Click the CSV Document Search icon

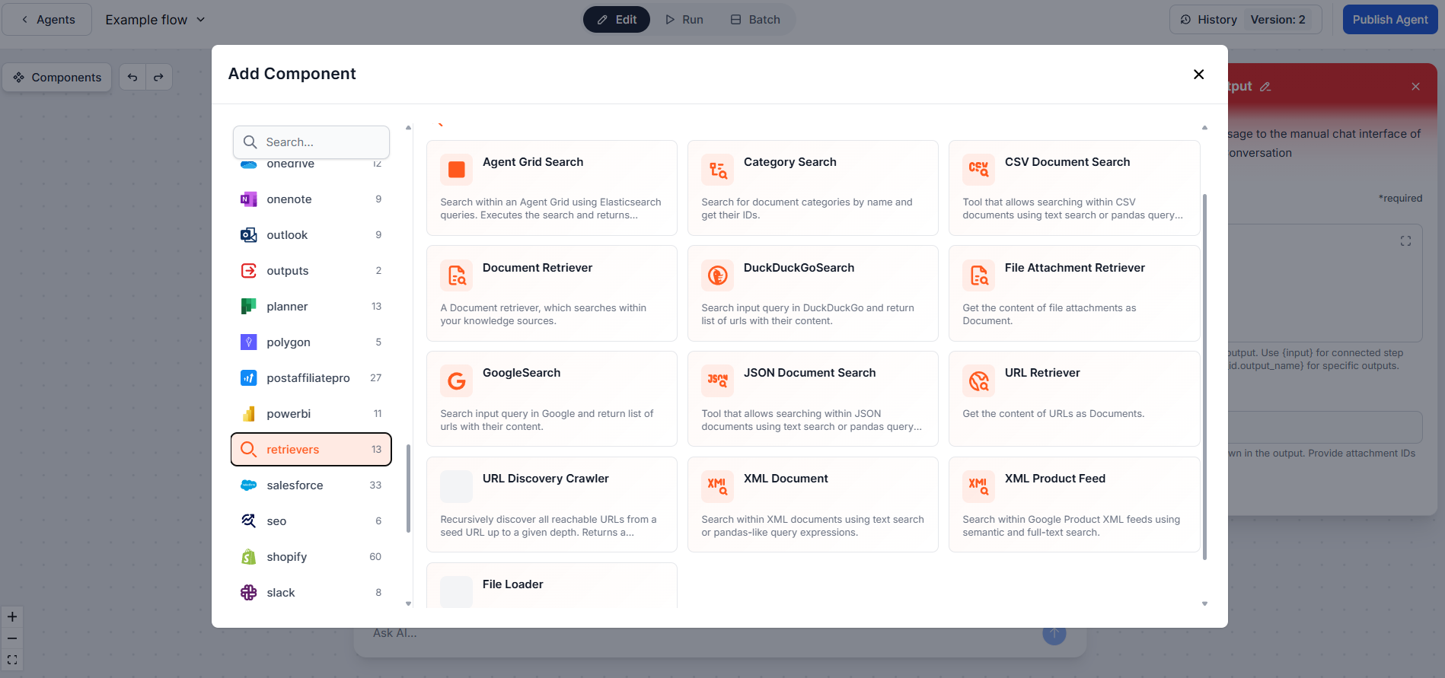coord(978,170)
